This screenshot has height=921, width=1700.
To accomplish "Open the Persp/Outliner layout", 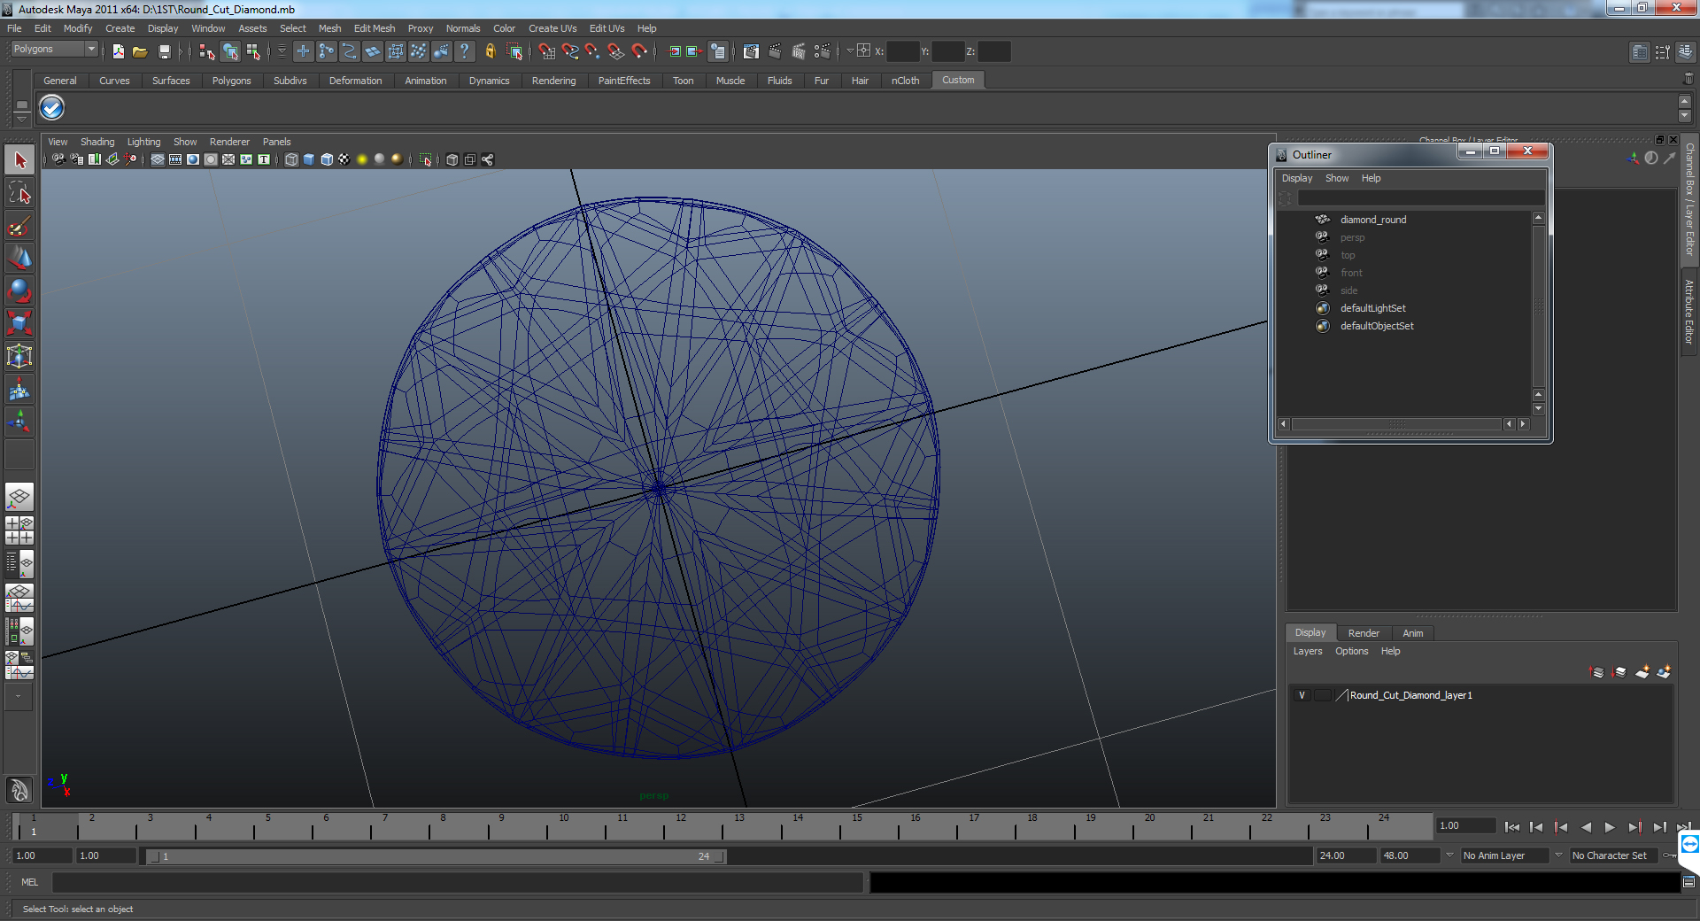I will click(19, 563).
